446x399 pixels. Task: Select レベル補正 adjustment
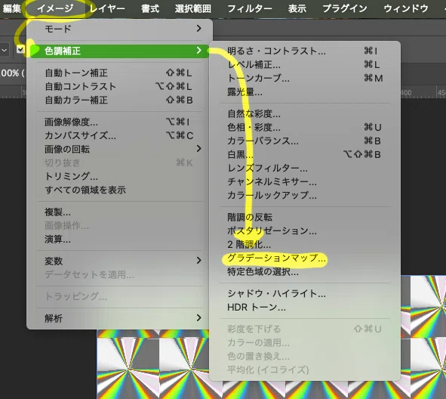tap(305, 65)
